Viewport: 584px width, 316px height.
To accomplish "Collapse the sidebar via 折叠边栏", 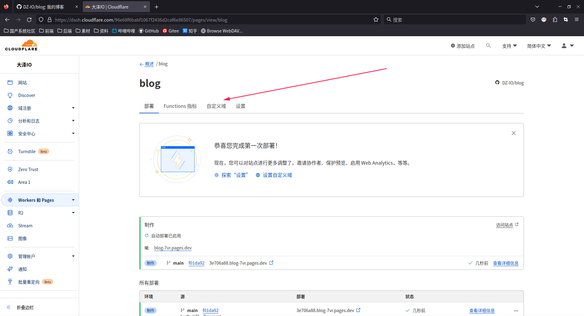I will point(25,307).
